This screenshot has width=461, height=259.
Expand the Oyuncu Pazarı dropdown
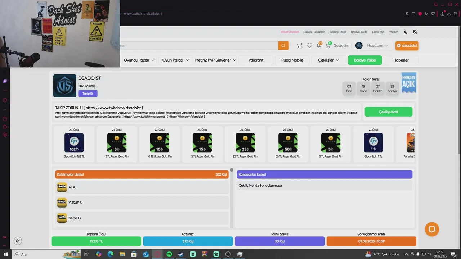(x=139, y=60)
